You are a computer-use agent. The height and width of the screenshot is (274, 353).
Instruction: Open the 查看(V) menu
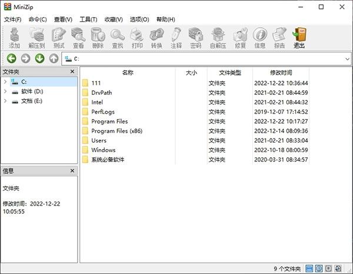click(63, 19)
